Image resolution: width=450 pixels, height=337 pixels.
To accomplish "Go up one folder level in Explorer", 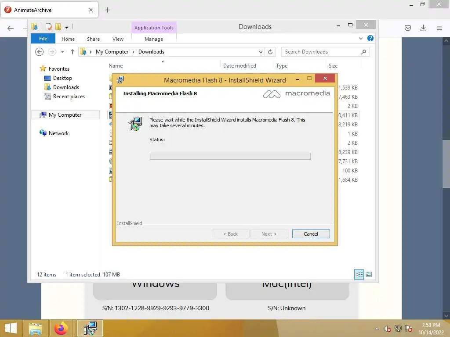I will pos(73,52).
